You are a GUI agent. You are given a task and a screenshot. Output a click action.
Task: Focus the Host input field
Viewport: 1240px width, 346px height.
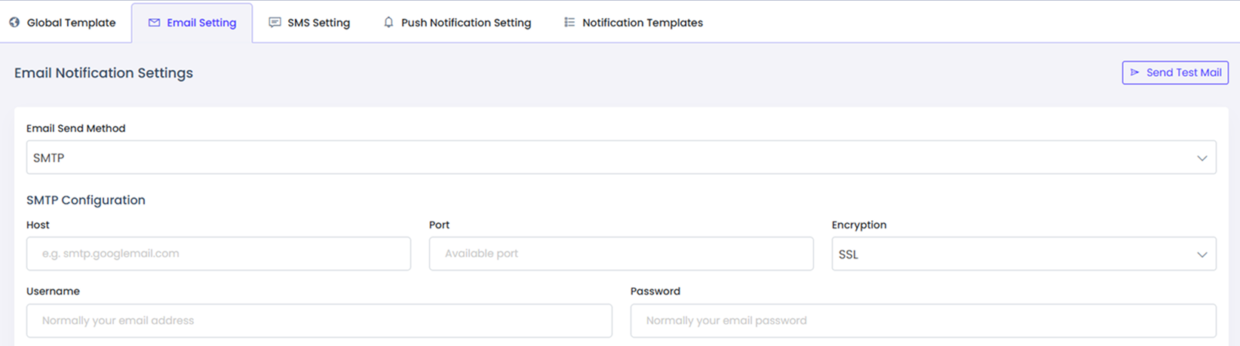pos(218,253)
